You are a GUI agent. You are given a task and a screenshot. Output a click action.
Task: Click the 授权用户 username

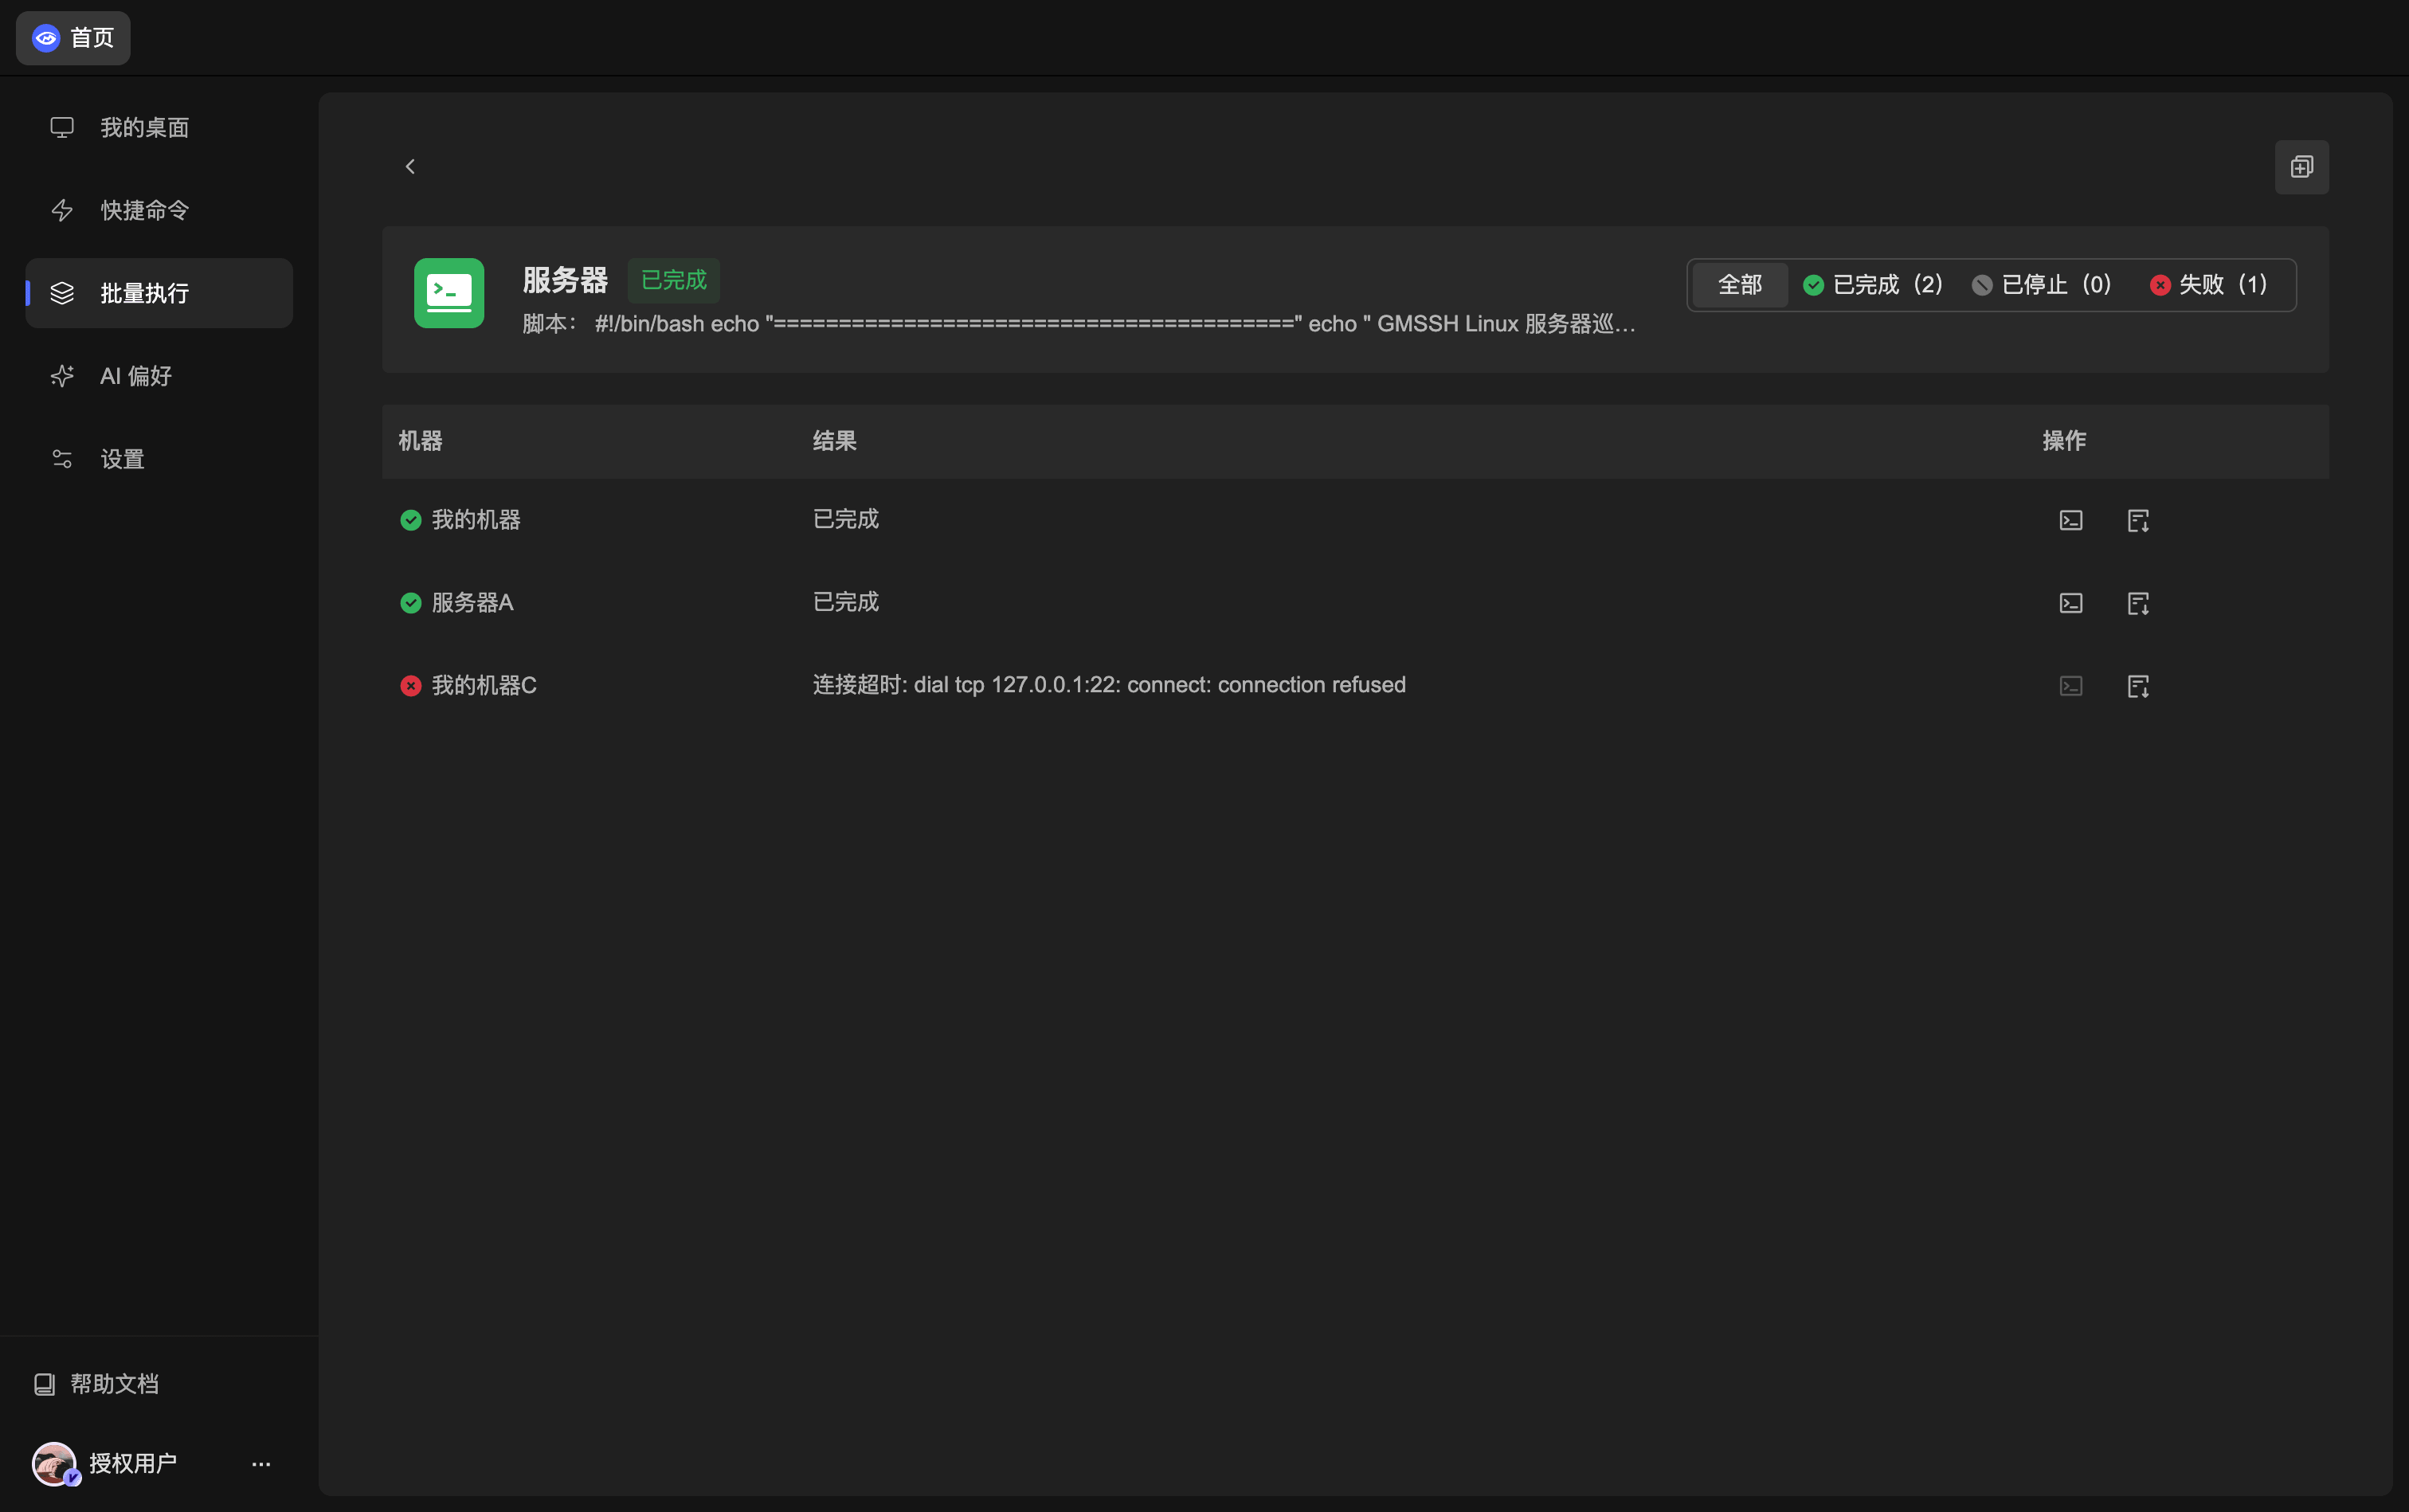click(133, 1464)
